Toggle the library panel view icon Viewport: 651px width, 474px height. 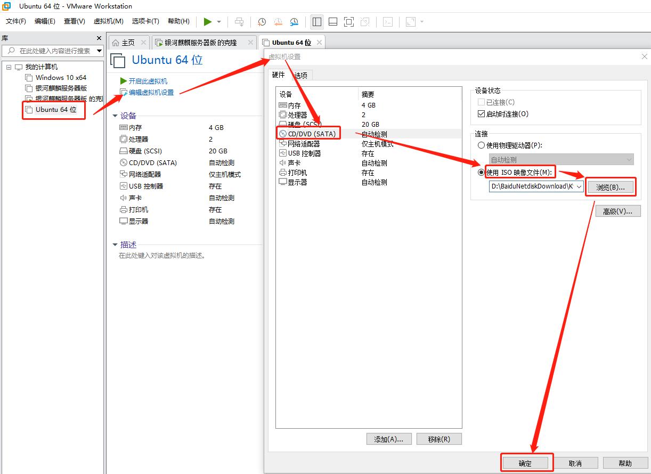[316, 22]
